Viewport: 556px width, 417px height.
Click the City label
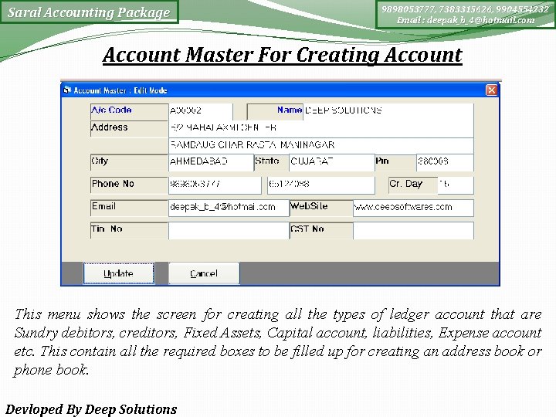point(100,161)
